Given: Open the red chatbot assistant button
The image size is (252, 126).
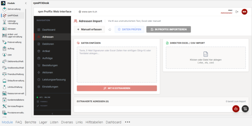Looking at the screenshot, I should point(236,109).
